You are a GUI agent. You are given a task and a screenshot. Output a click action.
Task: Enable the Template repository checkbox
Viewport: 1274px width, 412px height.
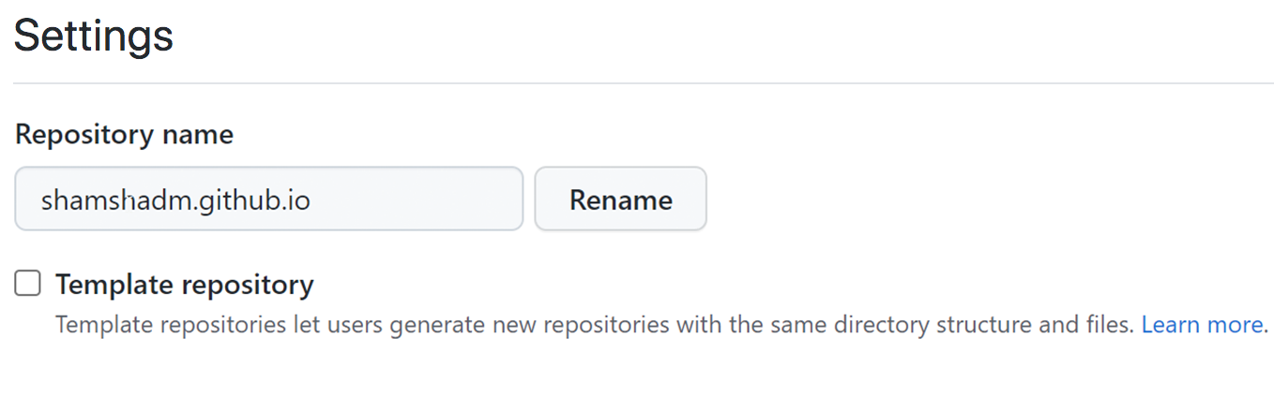pyautogui.click(x=28, y=283)
